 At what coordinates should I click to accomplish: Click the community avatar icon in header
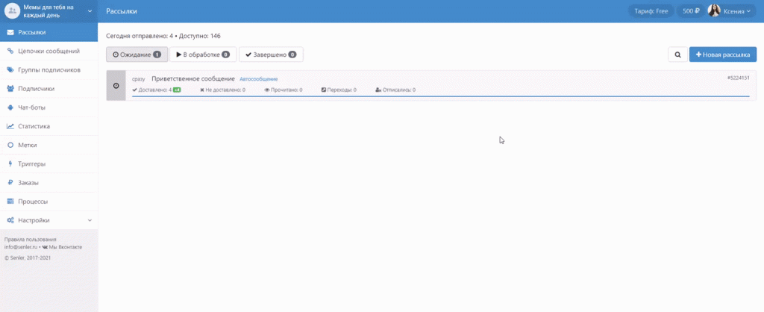click(12, 11)
